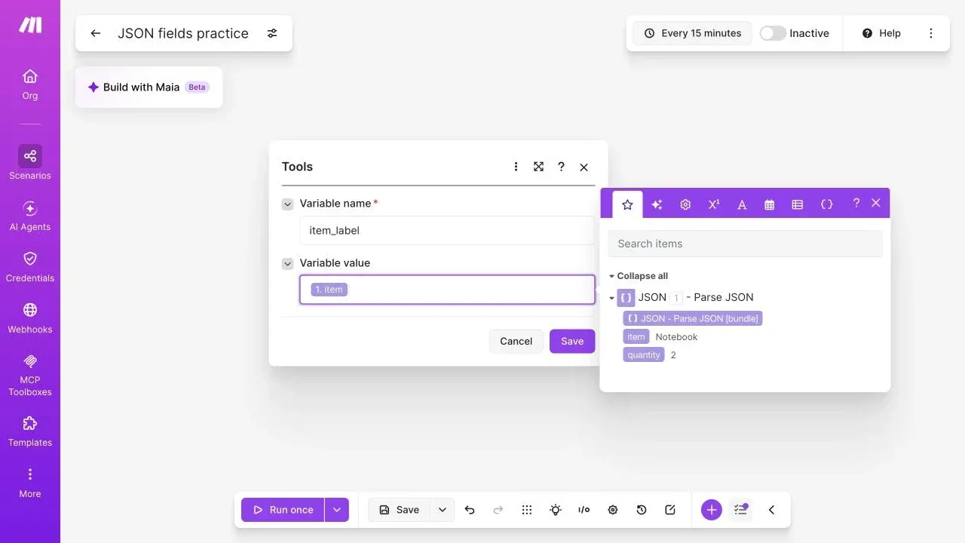Click into the Variable value field

[447, 290]
